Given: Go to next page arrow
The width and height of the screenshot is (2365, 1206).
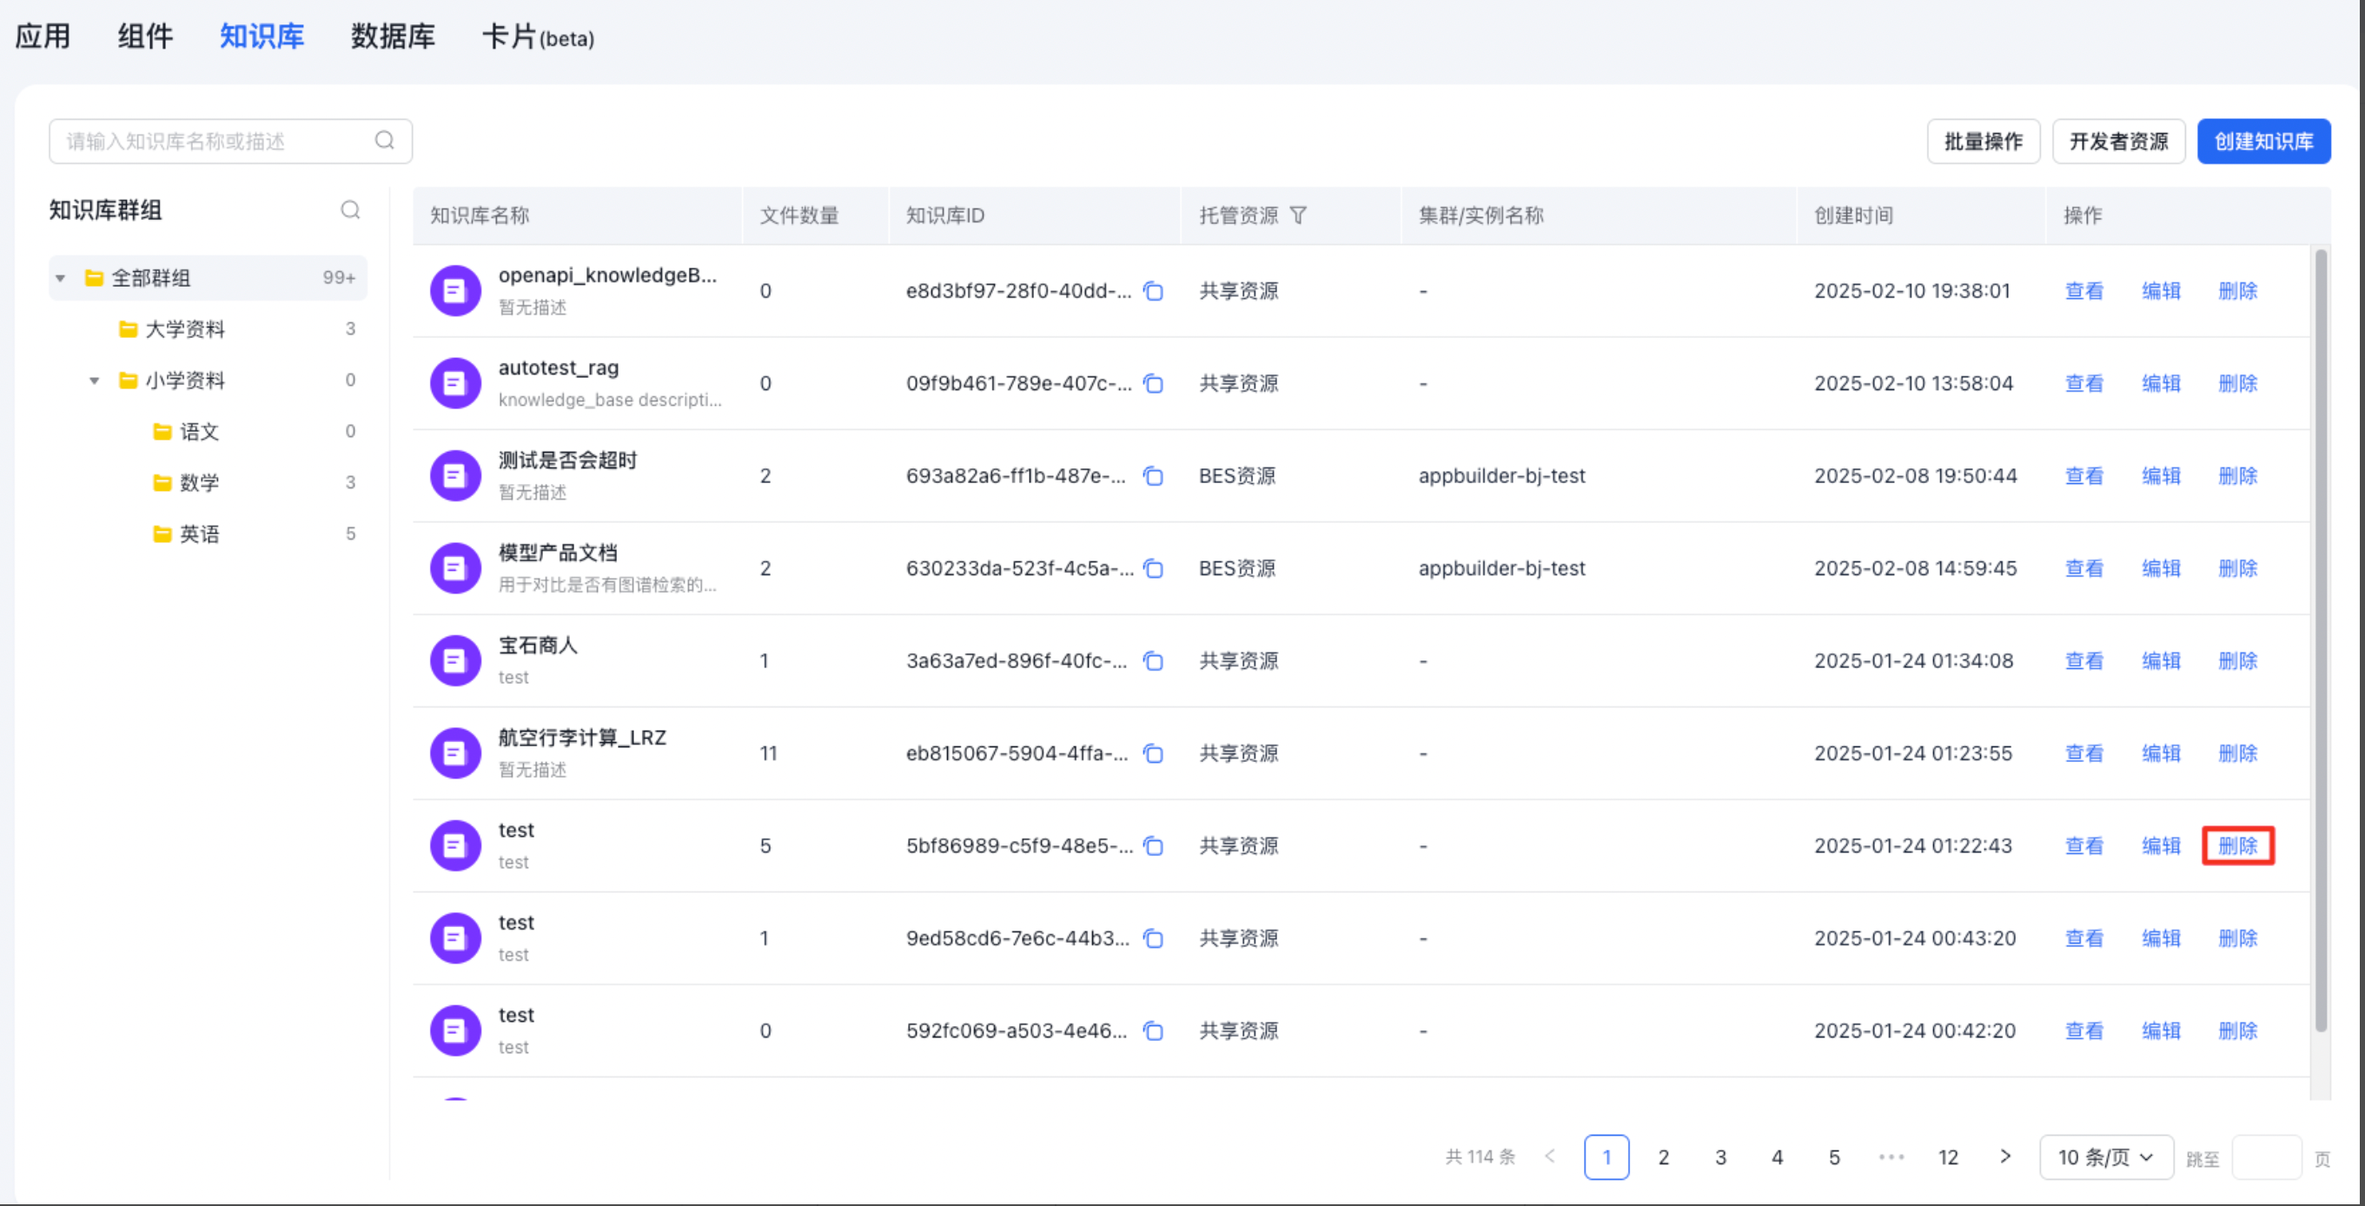Looking at the screenshot, I should (x=2005, y=1156).
